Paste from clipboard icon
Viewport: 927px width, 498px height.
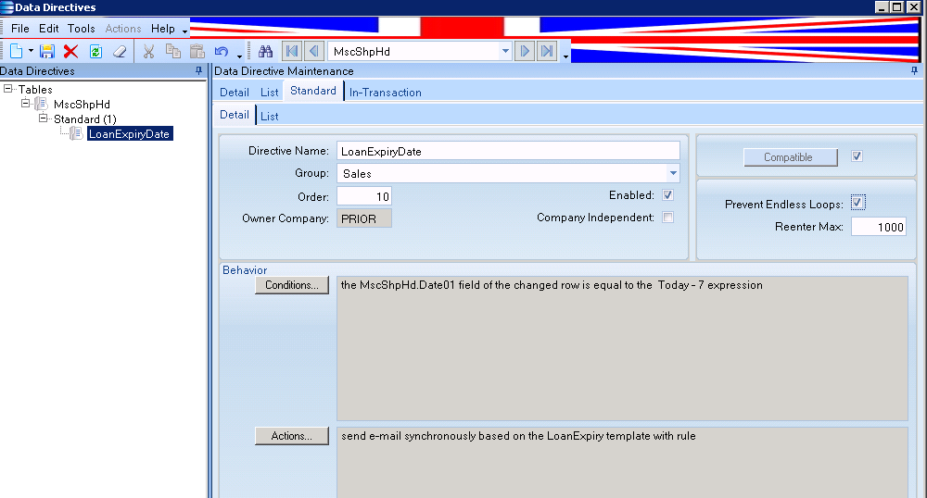[x=197, y=51]
